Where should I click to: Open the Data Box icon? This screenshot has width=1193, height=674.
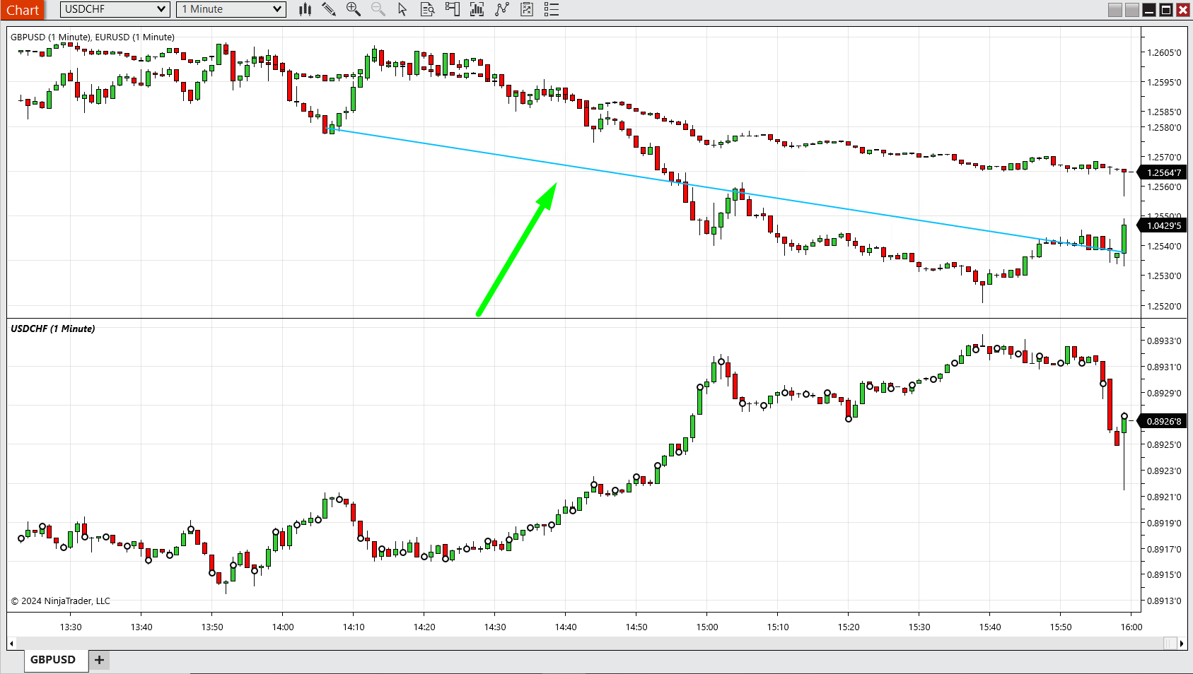click(x=427, y=9)
